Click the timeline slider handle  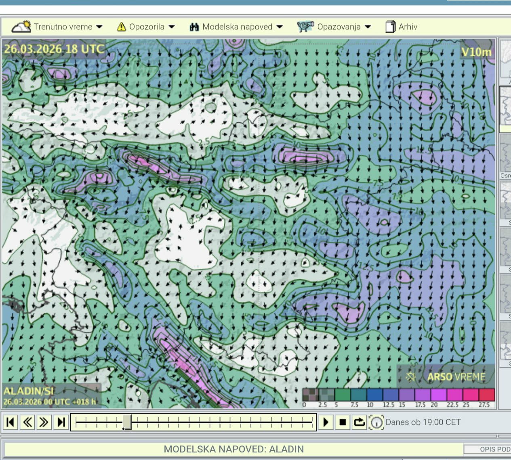point(127,422)
